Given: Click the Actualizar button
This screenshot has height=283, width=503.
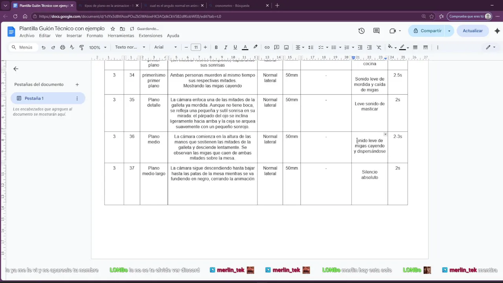Looking at the screenshot, I should pyautogui.click(x=473, y=31).
